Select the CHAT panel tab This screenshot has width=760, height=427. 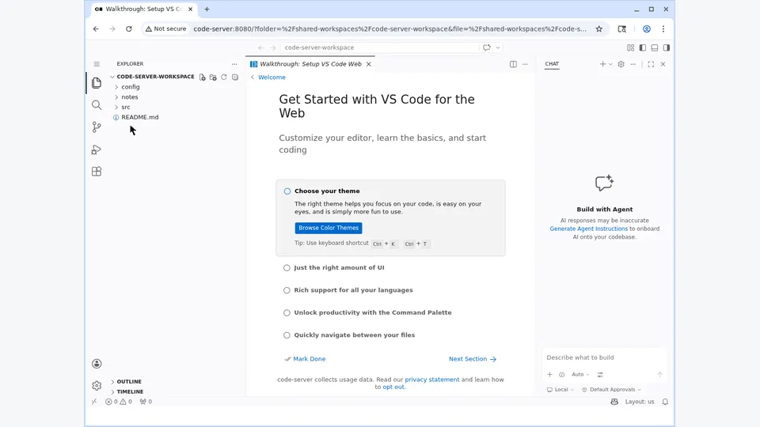point(552,64)
